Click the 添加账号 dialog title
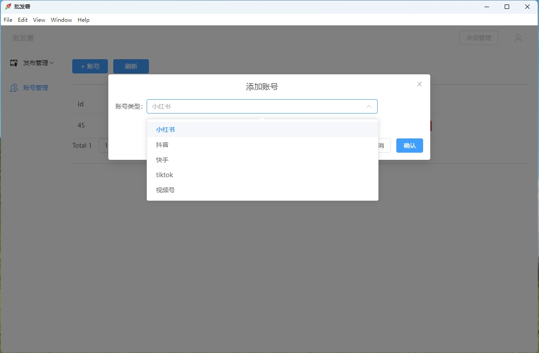539x353 pixels. 262,87
